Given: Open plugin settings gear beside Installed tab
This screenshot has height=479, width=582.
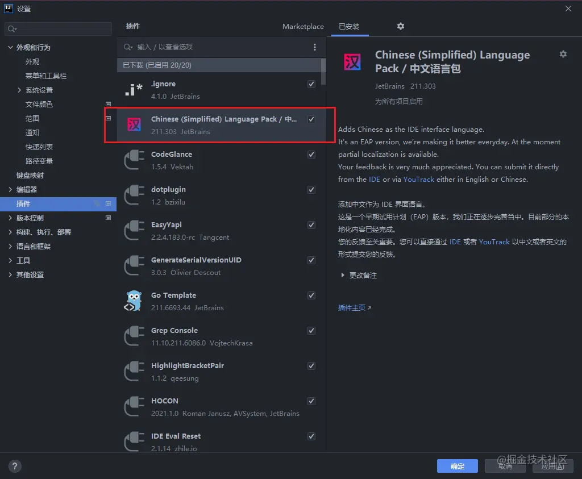Looking at the screenshot, I should 401,26.
